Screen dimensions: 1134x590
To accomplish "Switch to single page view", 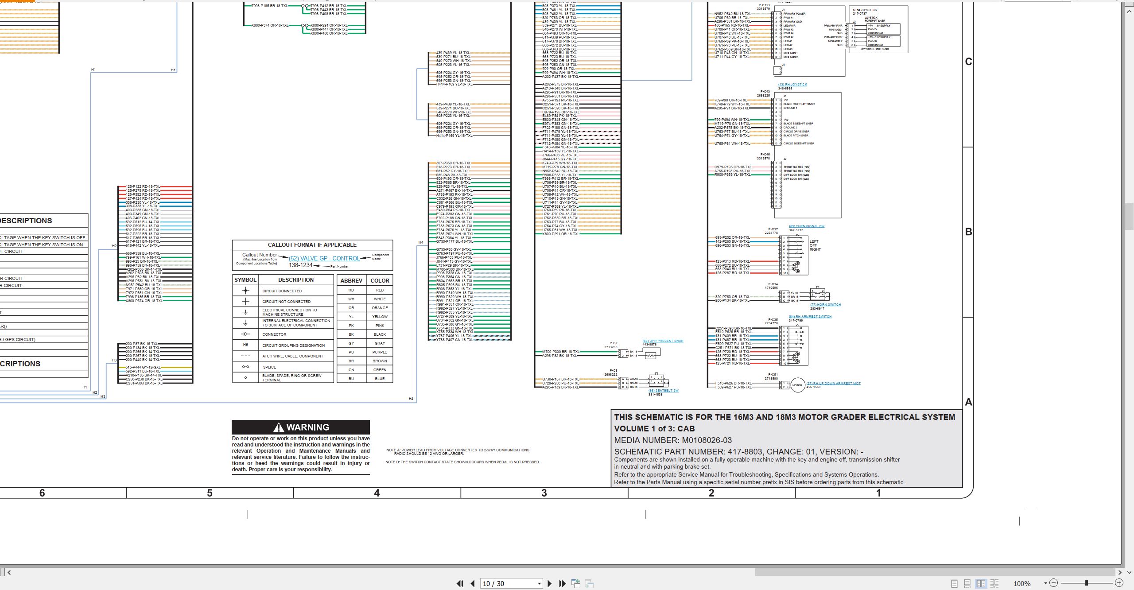I will click(x=954, y=583).
